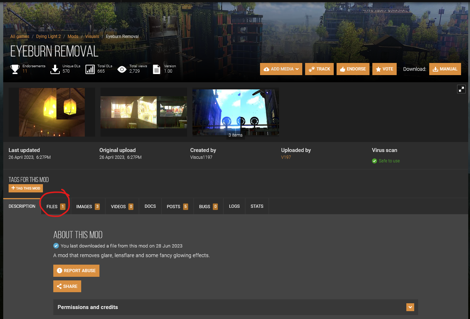The height and width of the screenshot is (319, 470).
Task: Click the endorsements count 11
Action: tap(25, 71)
